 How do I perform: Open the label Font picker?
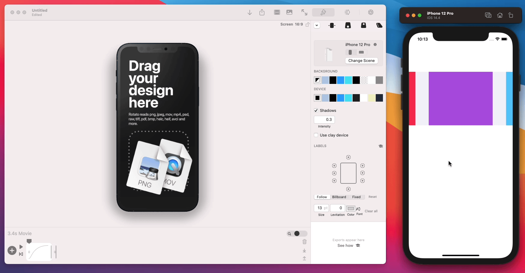click(x=359, y=209)
